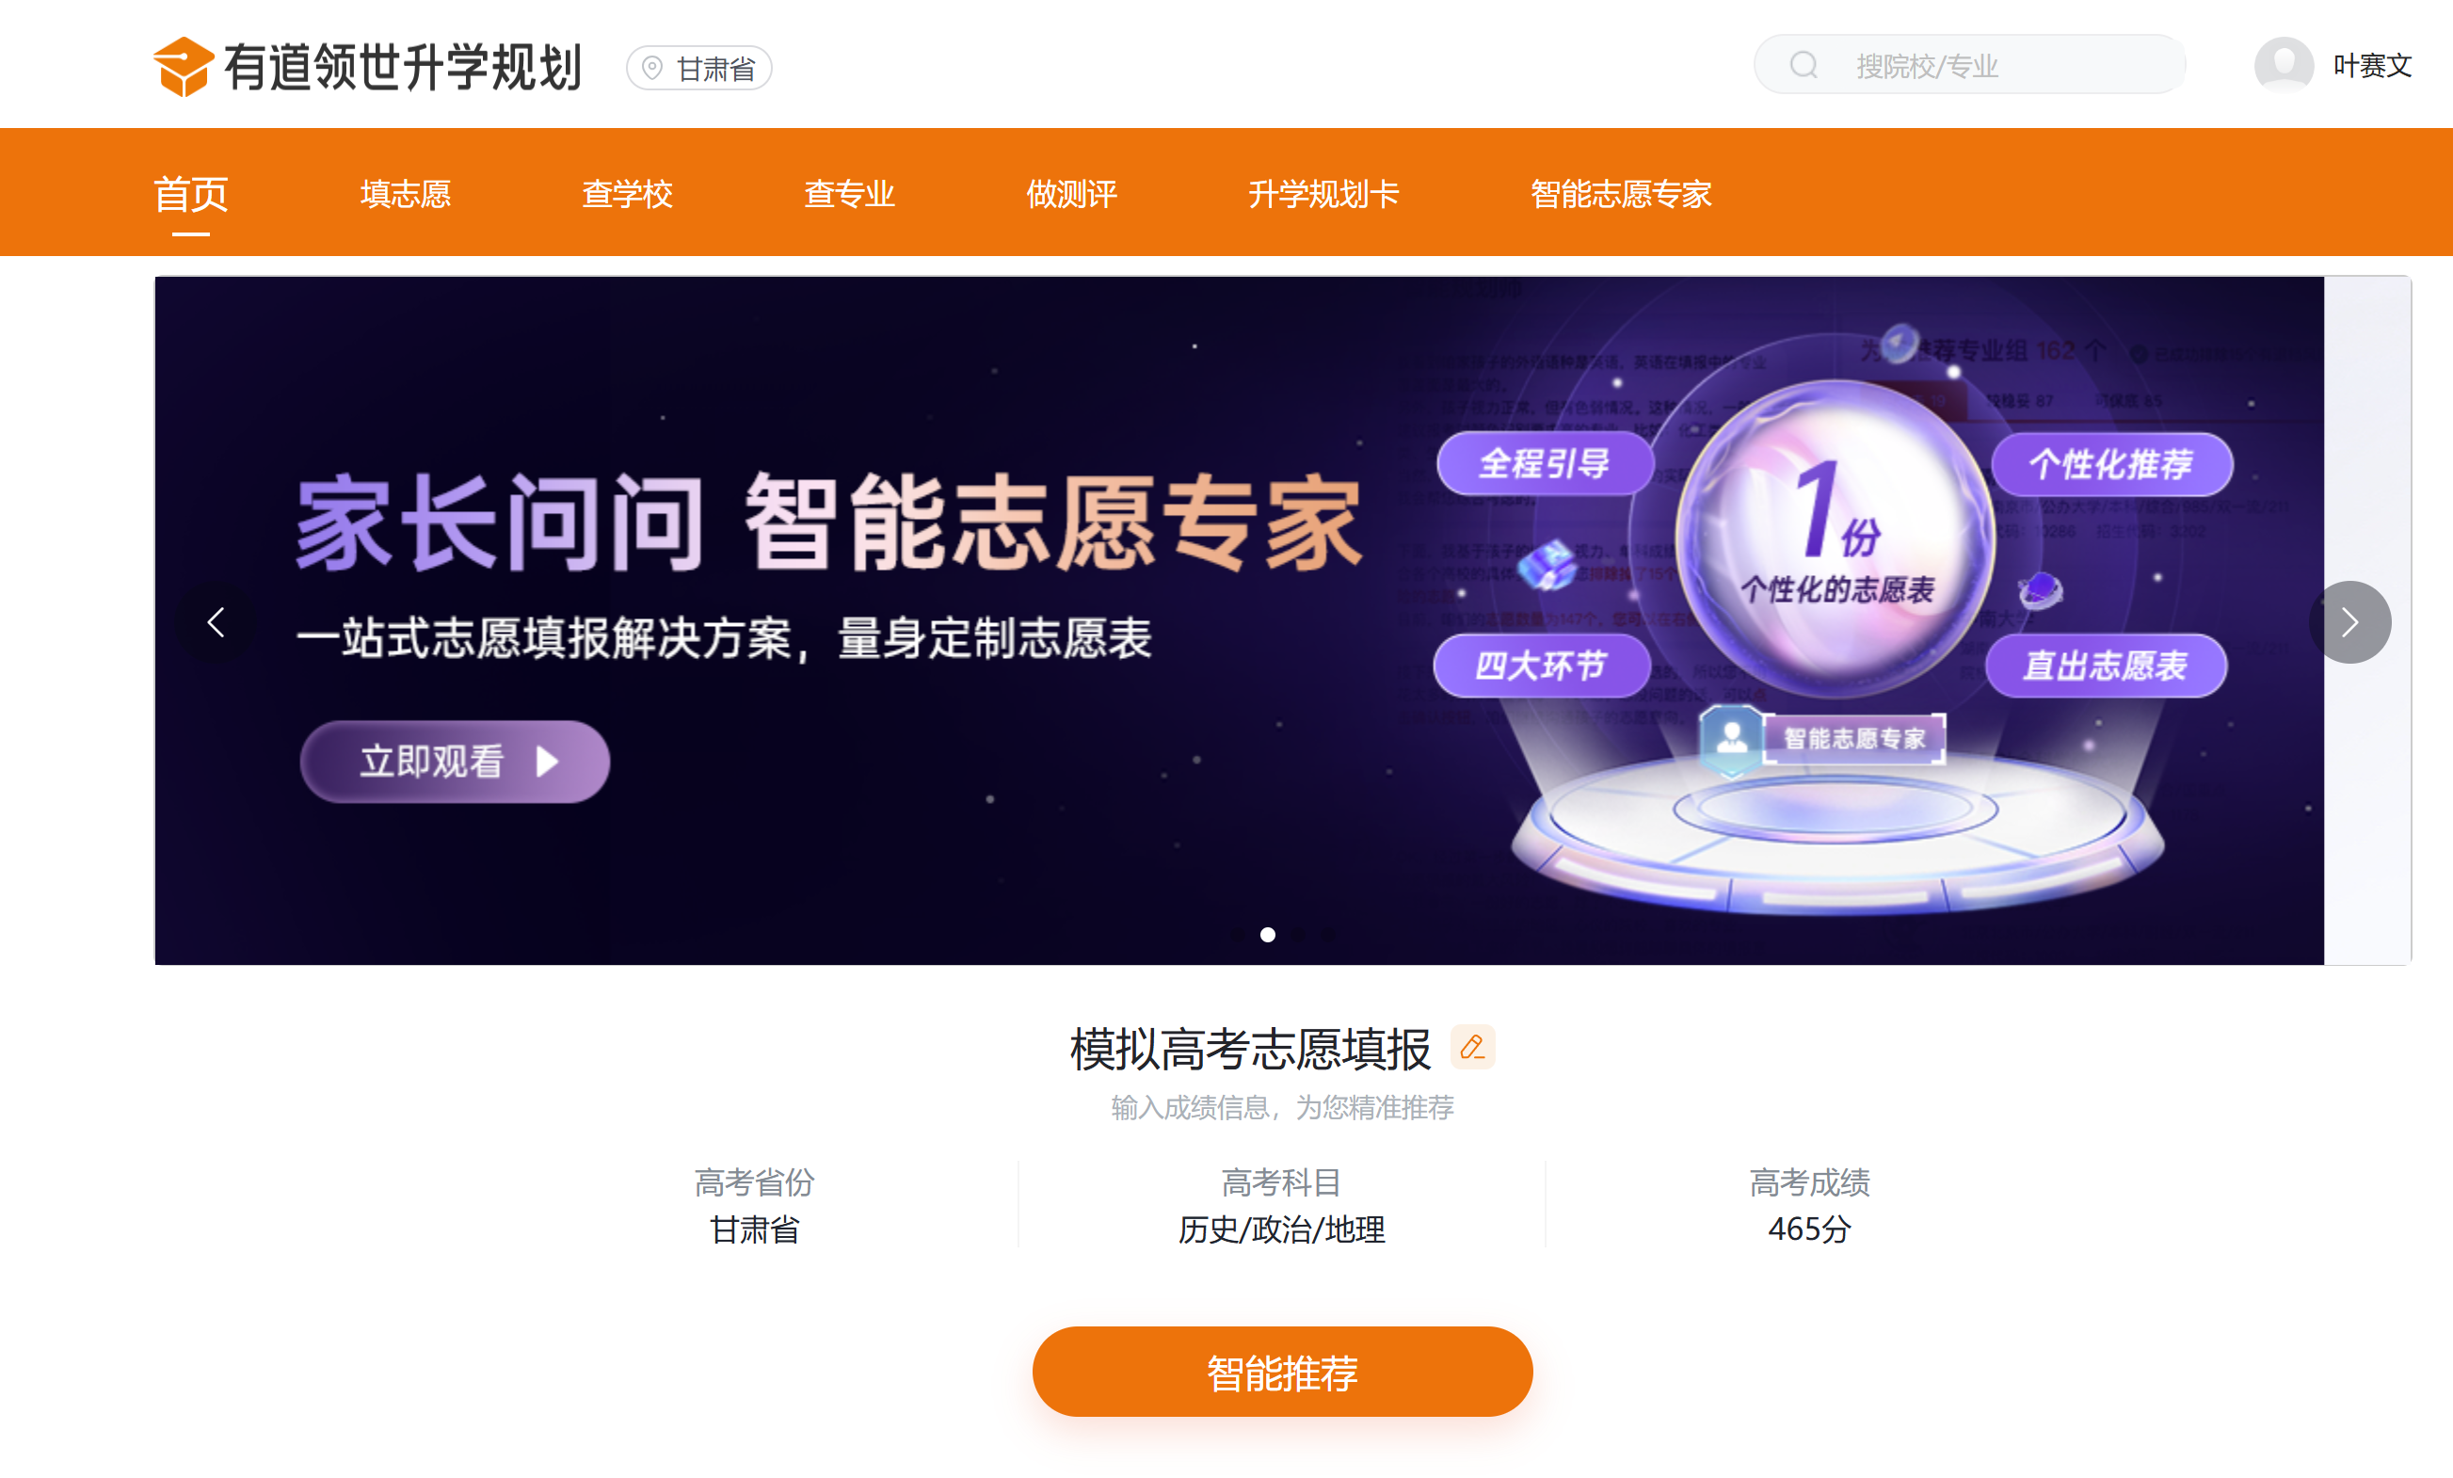Open the 智能志愿专家 navigation link
Image resolution: width=2453 pixels, height=1478 pixels.
click(1621, 193)
